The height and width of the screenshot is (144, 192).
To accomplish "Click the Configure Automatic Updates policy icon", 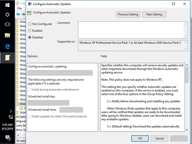I will pyautogui.click(x=29, y=13).
